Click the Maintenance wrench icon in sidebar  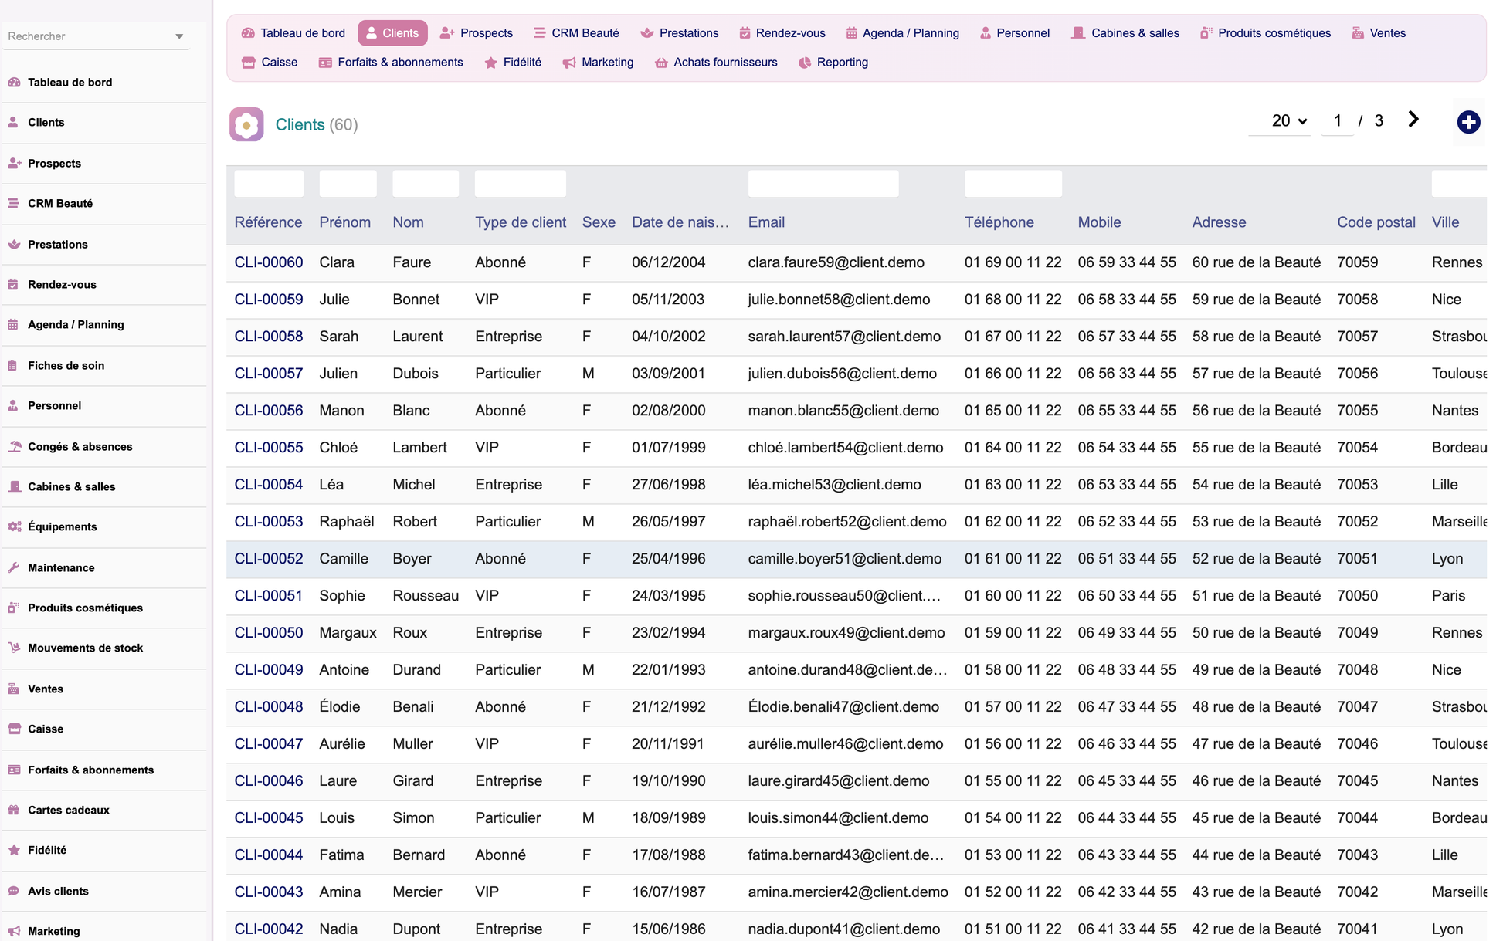click(x=14, y=567)
